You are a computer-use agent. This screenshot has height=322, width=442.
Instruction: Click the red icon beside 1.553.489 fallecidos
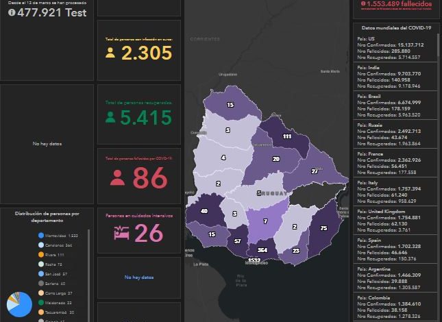[363, 4]
